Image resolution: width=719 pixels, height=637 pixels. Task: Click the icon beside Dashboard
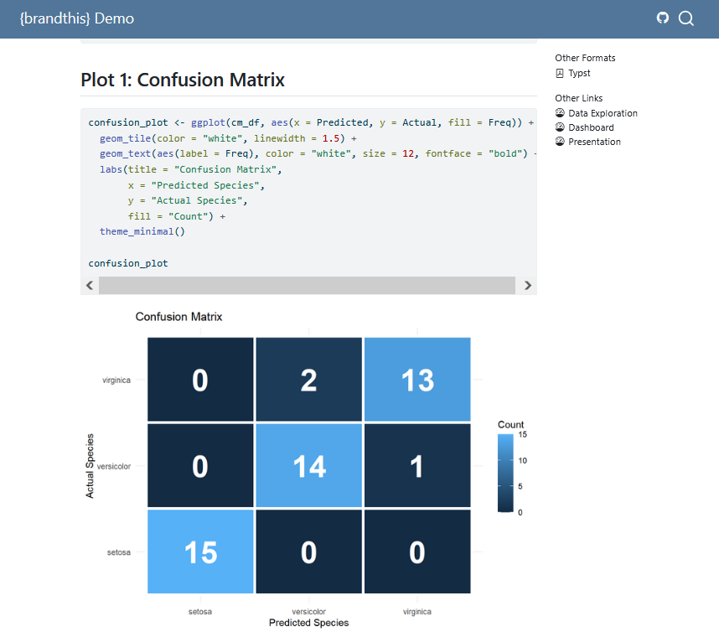point(560,127)
